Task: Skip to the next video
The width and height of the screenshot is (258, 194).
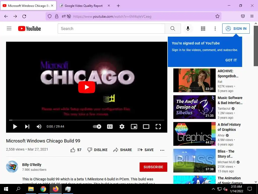Action: [27, 127]
